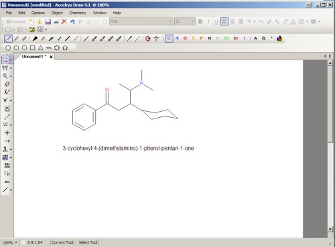335x247 pixels.
Task: Save the drawing with floppy disk icon
Action: (x=48, y=21)
